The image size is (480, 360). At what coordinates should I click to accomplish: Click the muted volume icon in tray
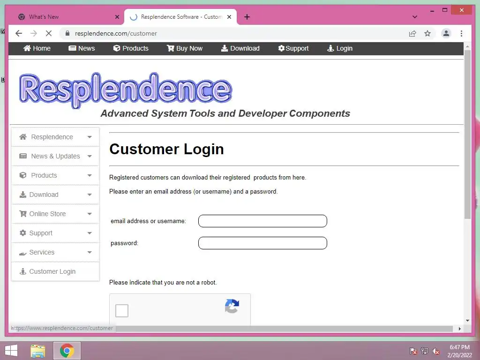coord(436,351)
